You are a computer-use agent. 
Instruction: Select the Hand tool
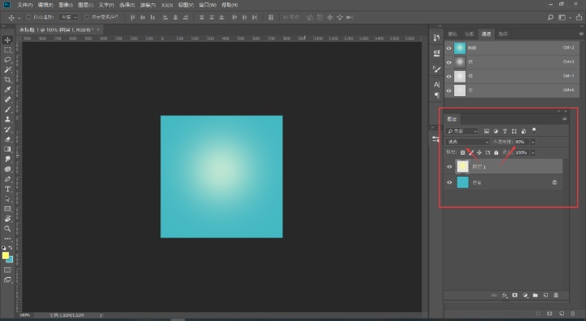click(7, 219)
